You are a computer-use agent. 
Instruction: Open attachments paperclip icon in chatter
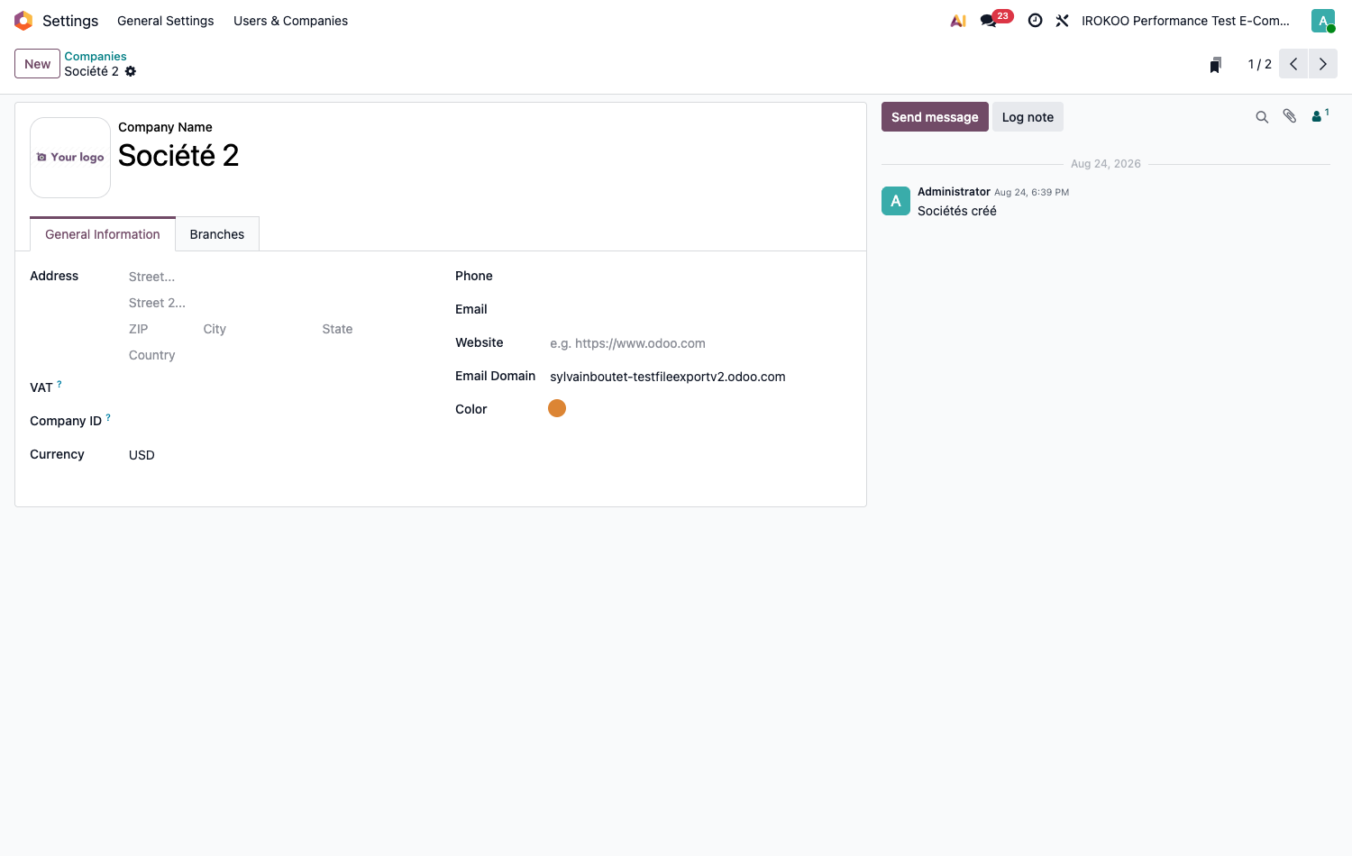1290,116
